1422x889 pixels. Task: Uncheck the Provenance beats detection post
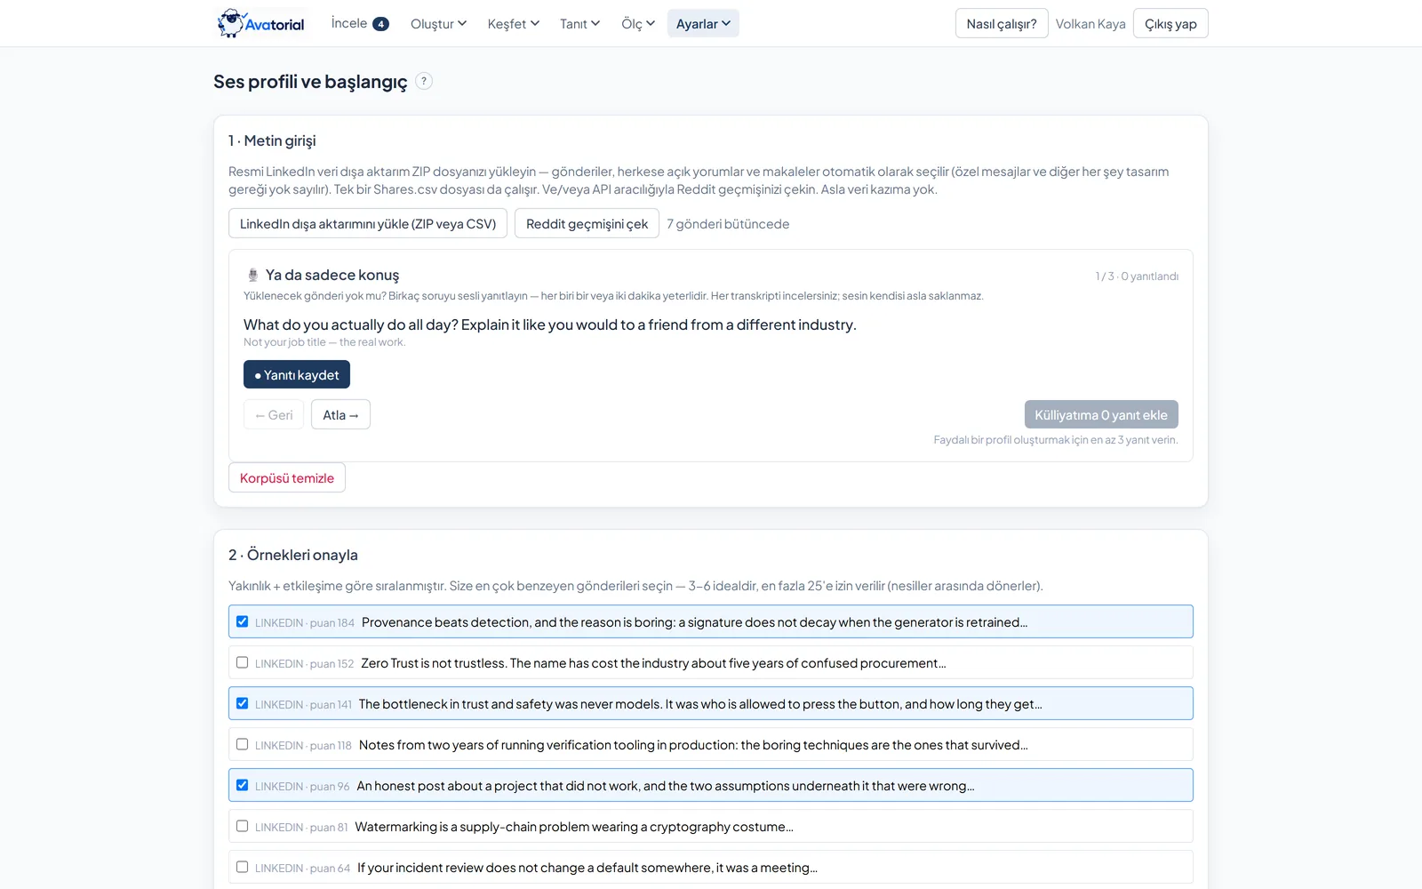tap(242, 621)
